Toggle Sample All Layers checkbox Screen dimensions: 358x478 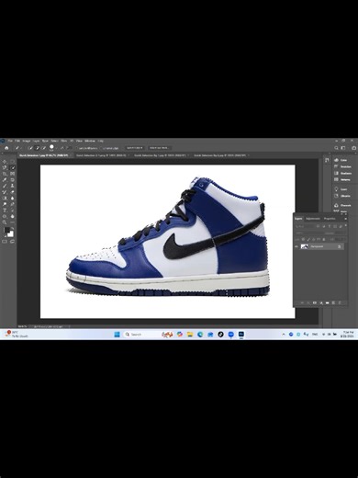77,148
